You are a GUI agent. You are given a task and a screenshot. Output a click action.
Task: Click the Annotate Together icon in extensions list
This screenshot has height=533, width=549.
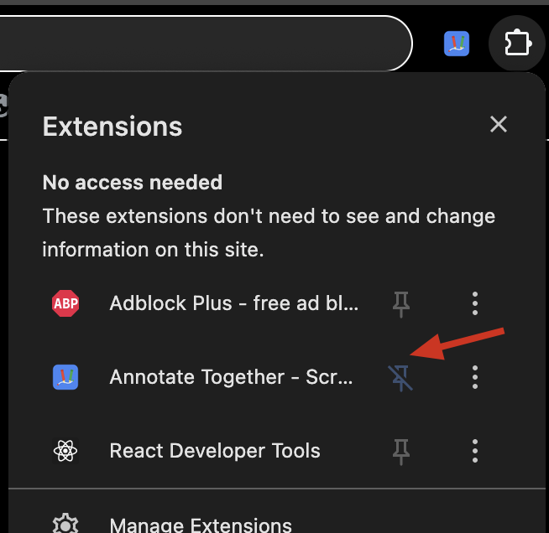tap(65, 377)
